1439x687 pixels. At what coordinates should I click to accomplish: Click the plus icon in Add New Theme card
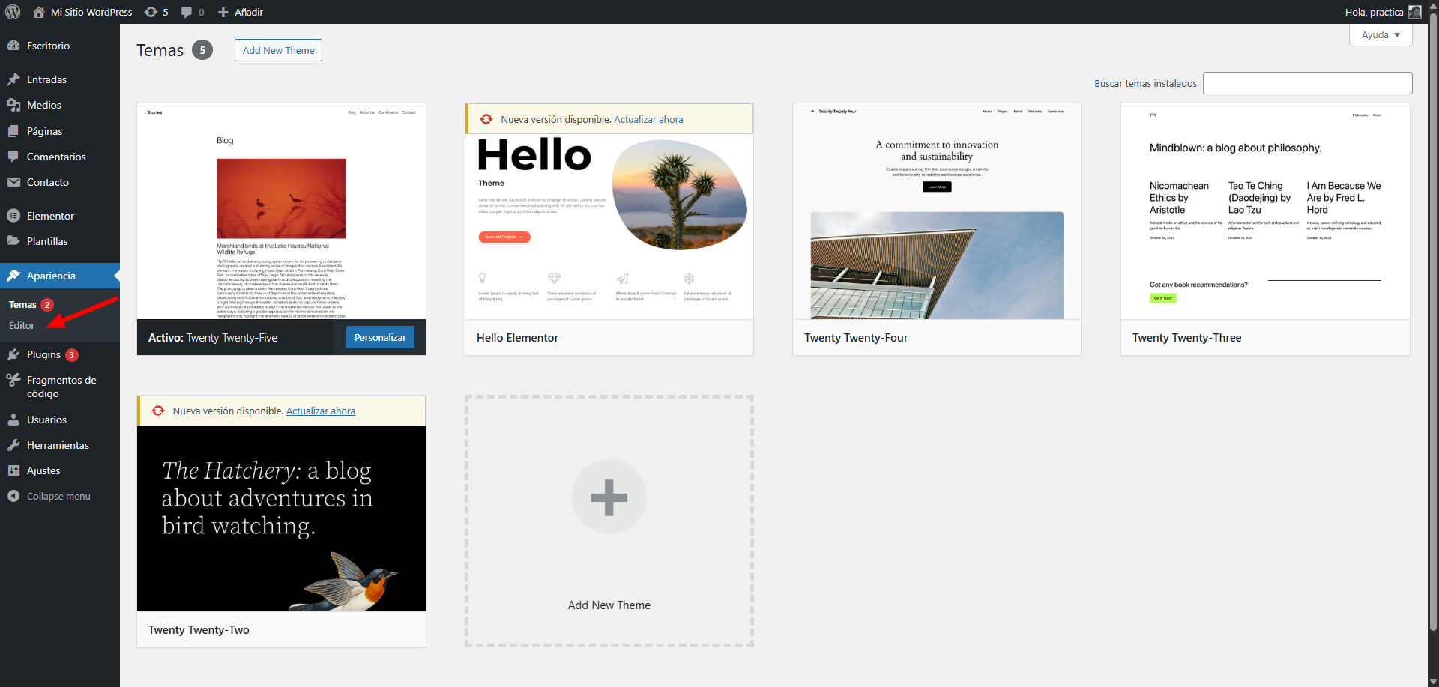(609, 497)
